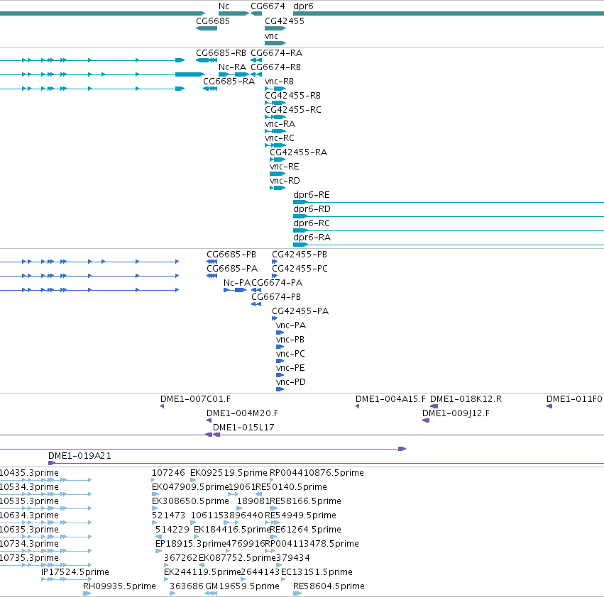Select the vnc gene label

pyautogui.click(x=271, y=35)
